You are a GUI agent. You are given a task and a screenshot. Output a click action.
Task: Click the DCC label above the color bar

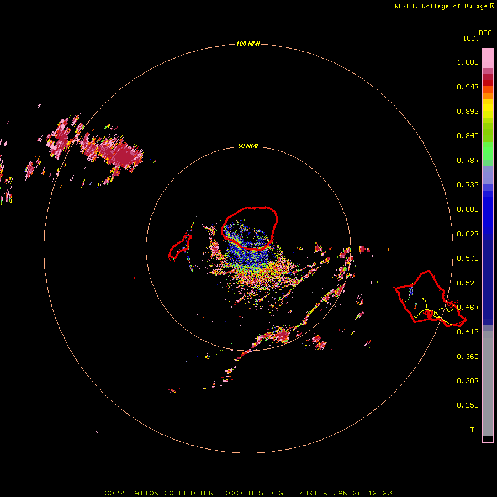(485, 33)
